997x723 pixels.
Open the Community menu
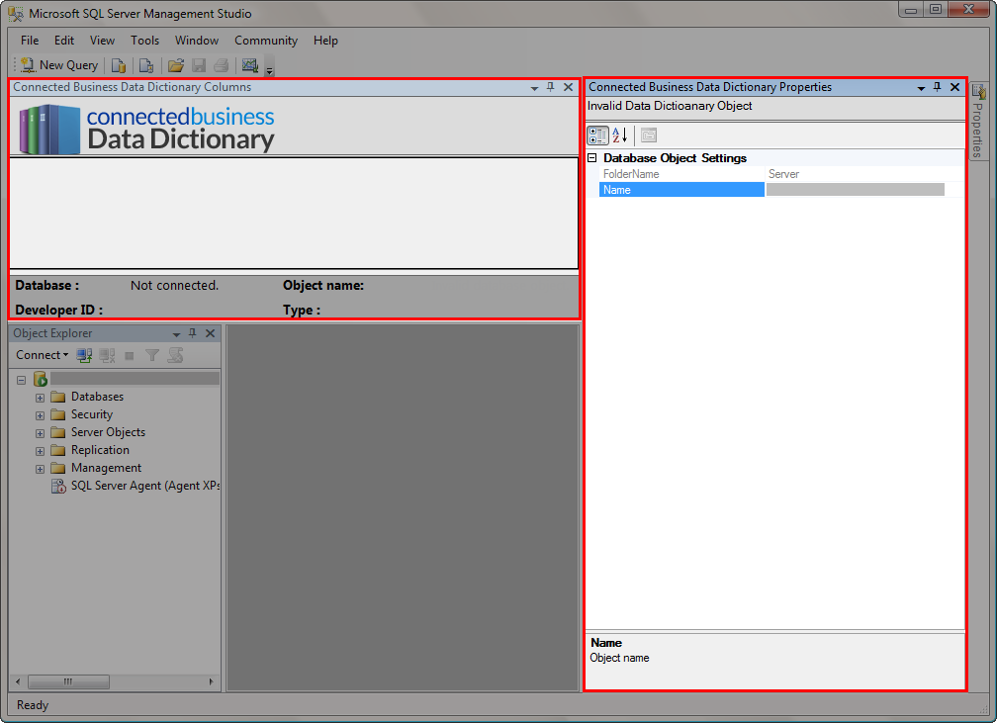266,41
